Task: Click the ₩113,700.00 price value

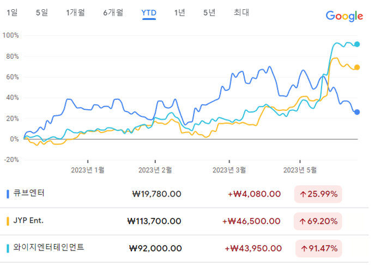Action: (x=154, y=221)
